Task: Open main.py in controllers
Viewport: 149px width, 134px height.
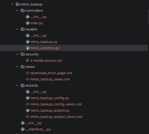Action: [x=37, y=23]
